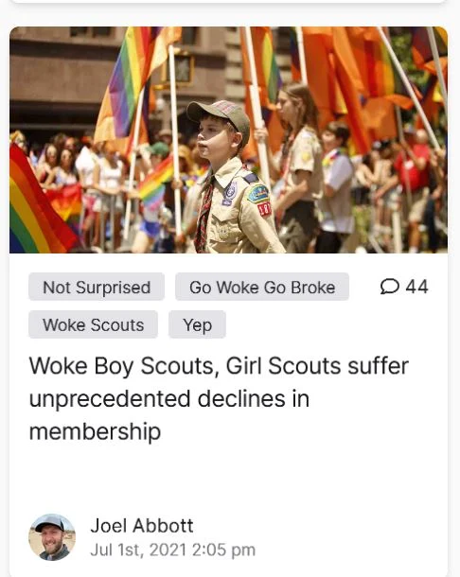
Task: Filter by the Go Woke Go Broke tag
Action: 262,287
